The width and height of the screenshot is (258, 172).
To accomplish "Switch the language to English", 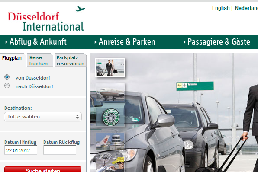I will 221,8.
